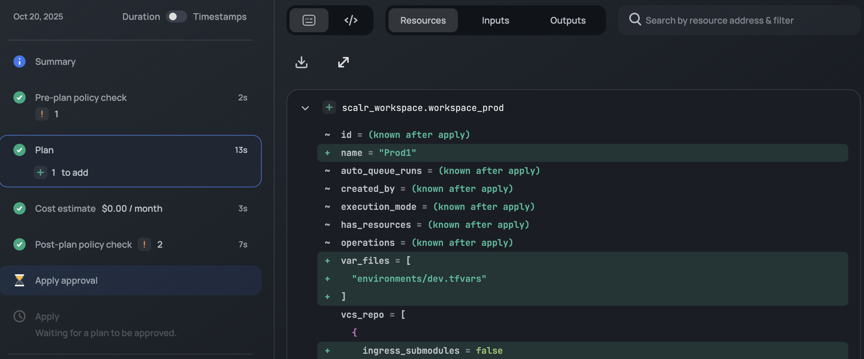Click the scalr_workspace.workspace_prod resource address

tap(423, 108)
